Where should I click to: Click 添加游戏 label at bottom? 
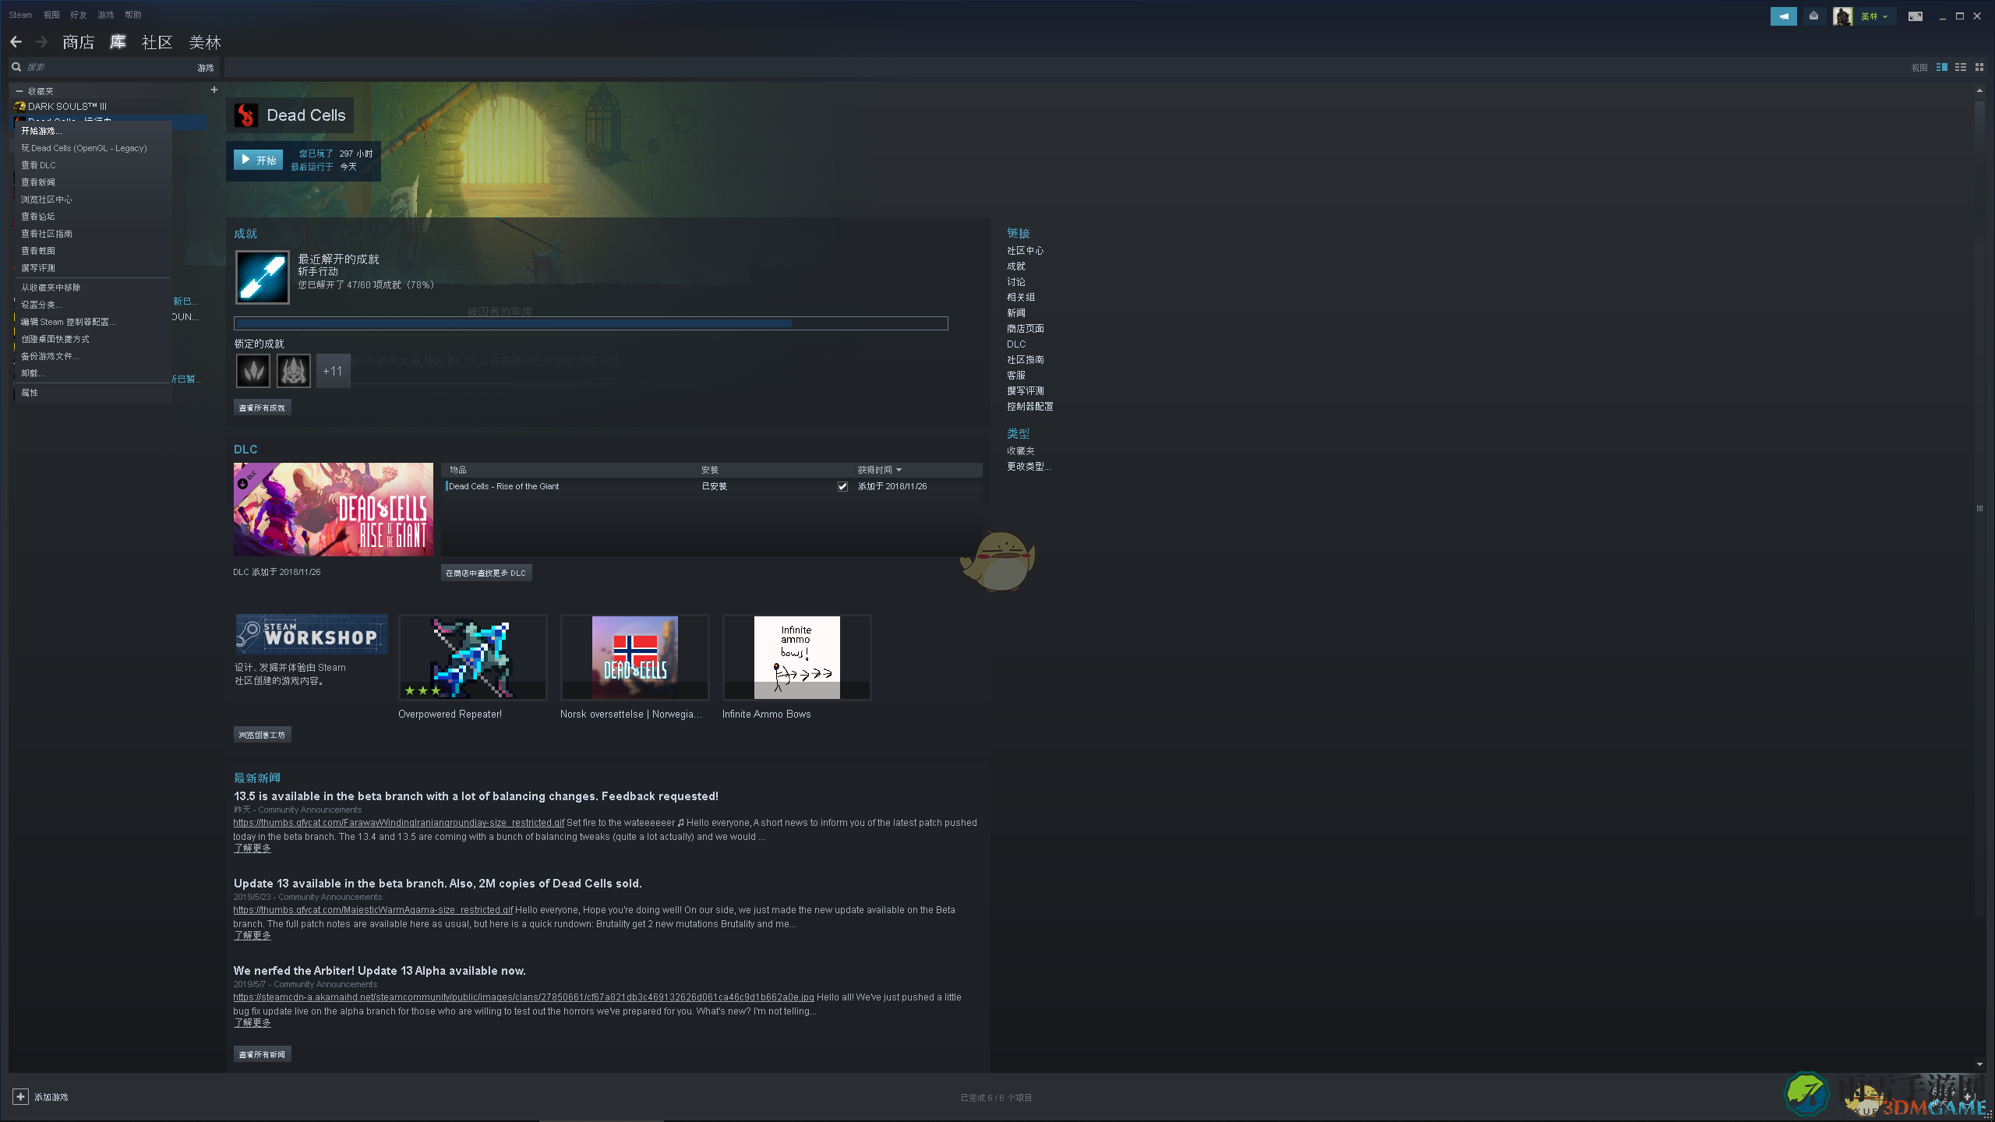tap(51, 1097)
